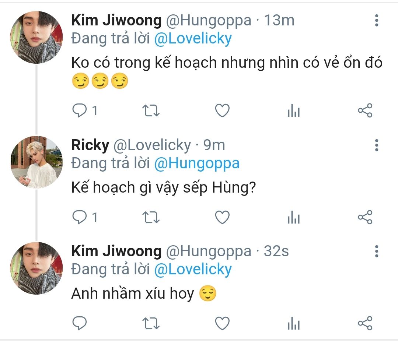Open more options for first tweet
398x341 pixels.
point(377,21)
